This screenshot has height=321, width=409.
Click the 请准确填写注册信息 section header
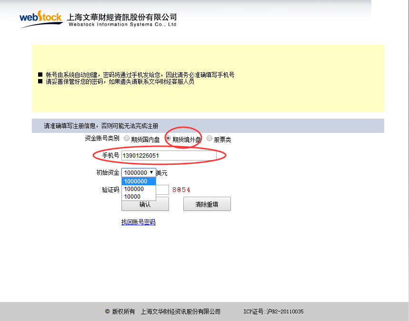101,126
